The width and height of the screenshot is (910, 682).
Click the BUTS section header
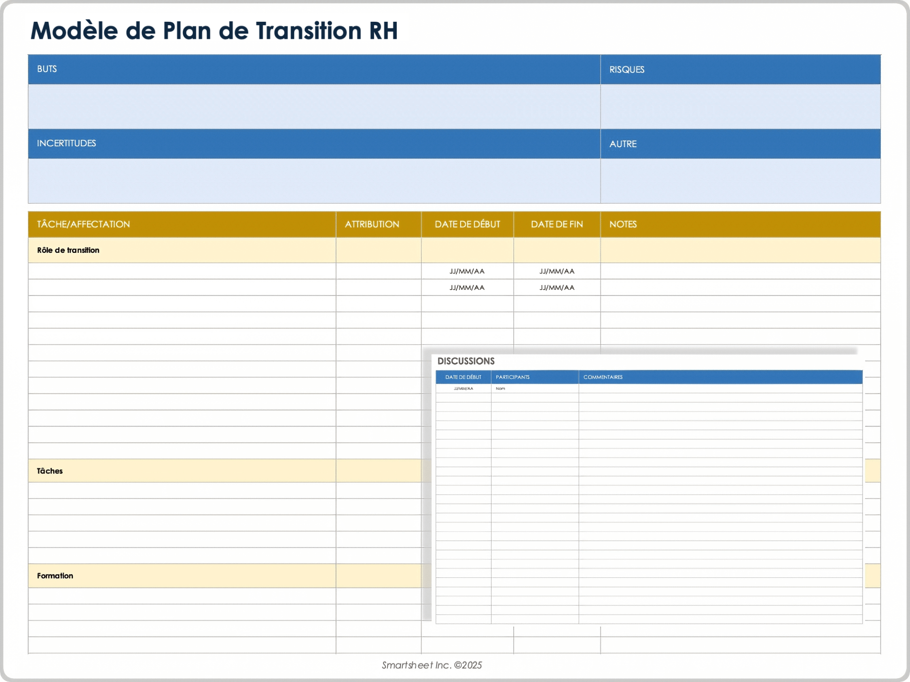click(47, 69)
